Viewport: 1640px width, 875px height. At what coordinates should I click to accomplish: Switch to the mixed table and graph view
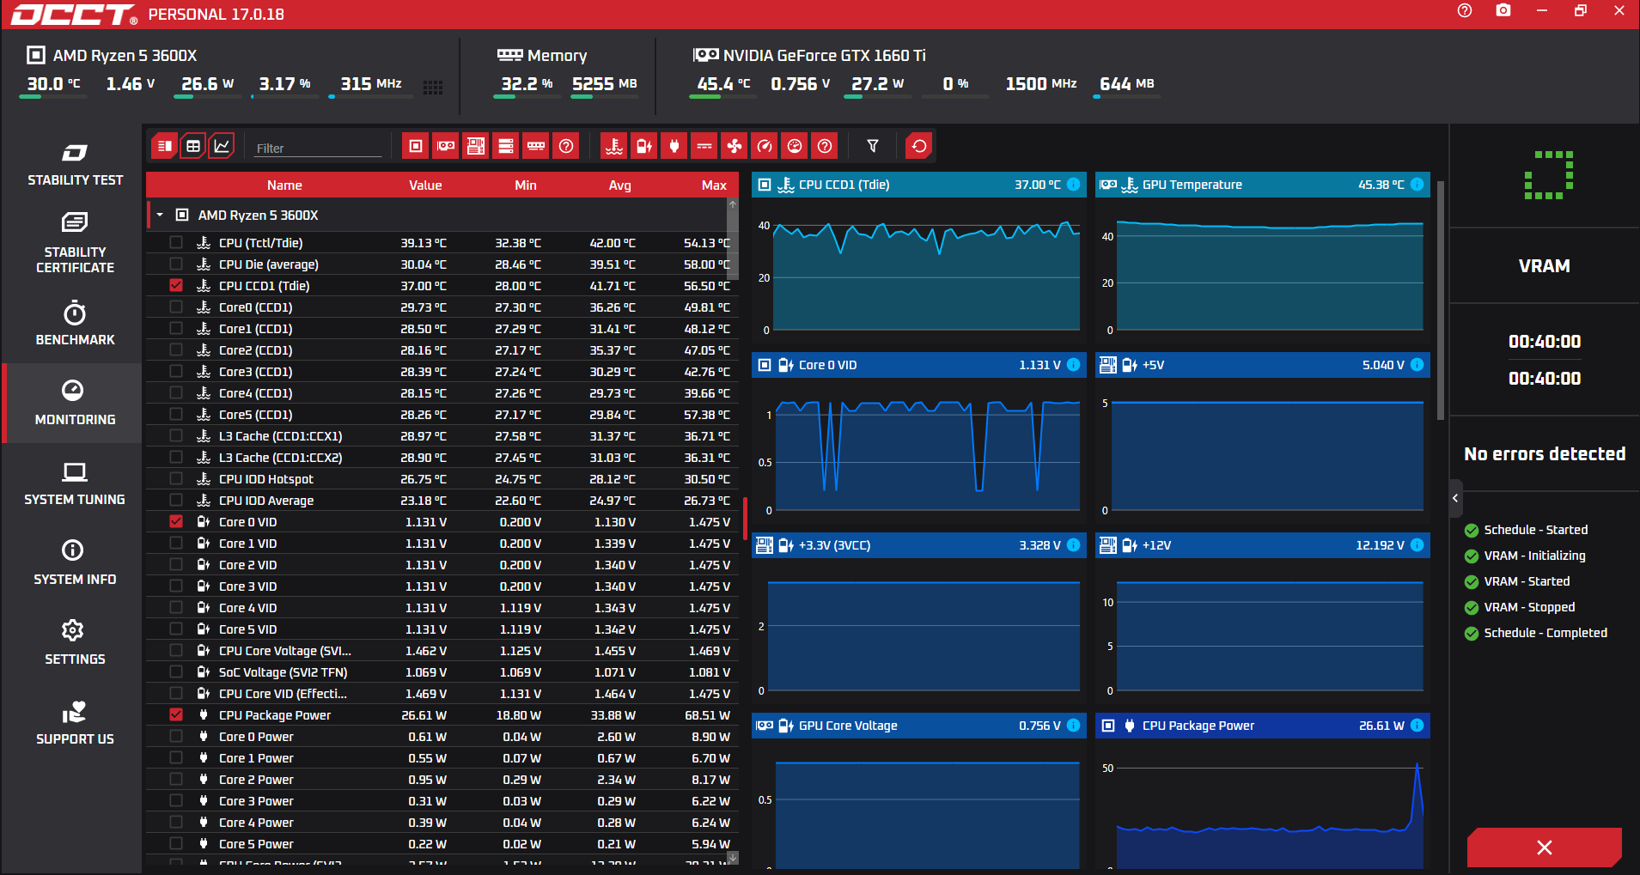164,146
